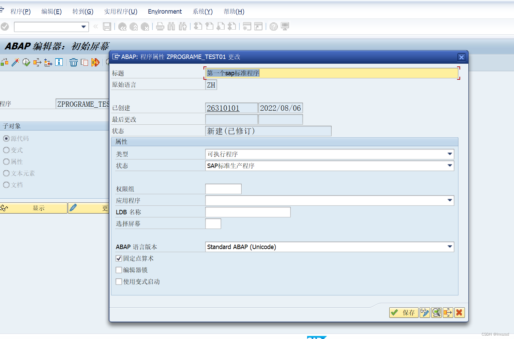Select the 变式 radio button

pyautogui.click(x=6, y=150)
